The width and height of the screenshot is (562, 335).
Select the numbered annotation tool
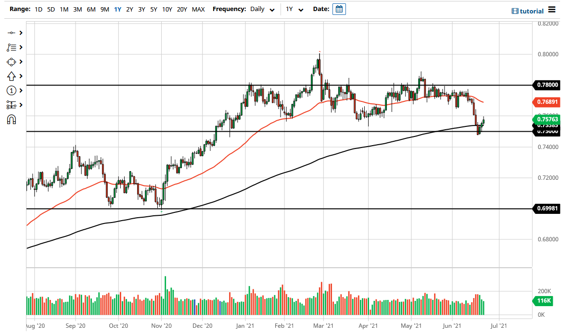12,90
